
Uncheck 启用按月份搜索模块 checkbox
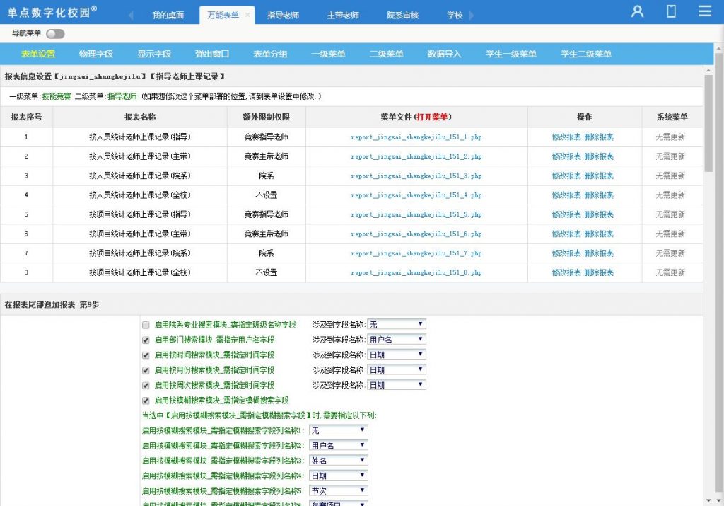click(146, 370)
